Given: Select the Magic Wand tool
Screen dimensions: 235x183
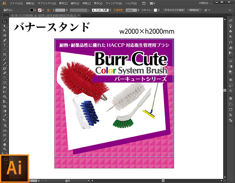Looking at the screenshot, I should coord(4,31).
